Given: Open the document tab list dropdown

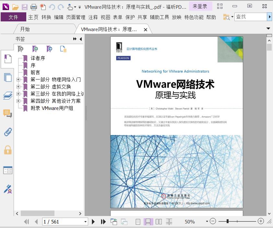Looking at the screenshot, I should 268,29.
